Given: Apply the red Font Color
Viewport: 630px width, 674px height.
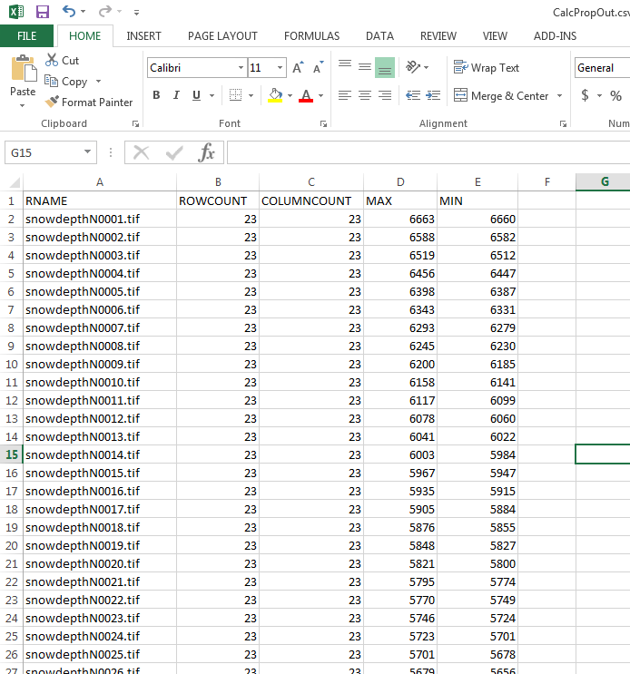Looking at the screenshot, I should pos(306,95).
